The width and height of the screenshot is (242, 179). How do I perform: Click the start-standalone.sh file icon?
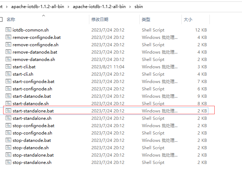point(8,118)
